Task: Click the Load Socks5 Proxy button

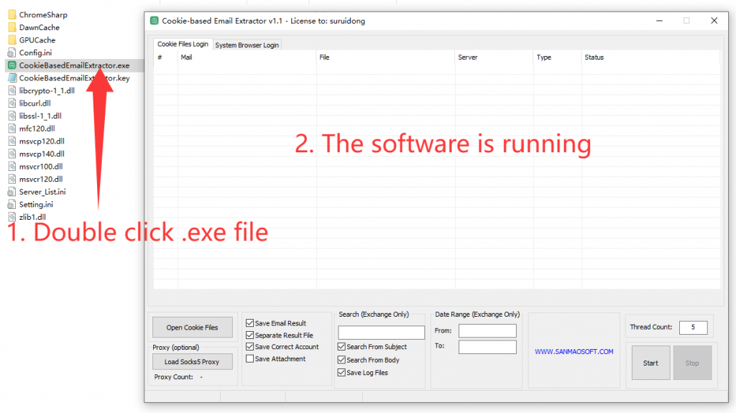Action: pos(192,361)
